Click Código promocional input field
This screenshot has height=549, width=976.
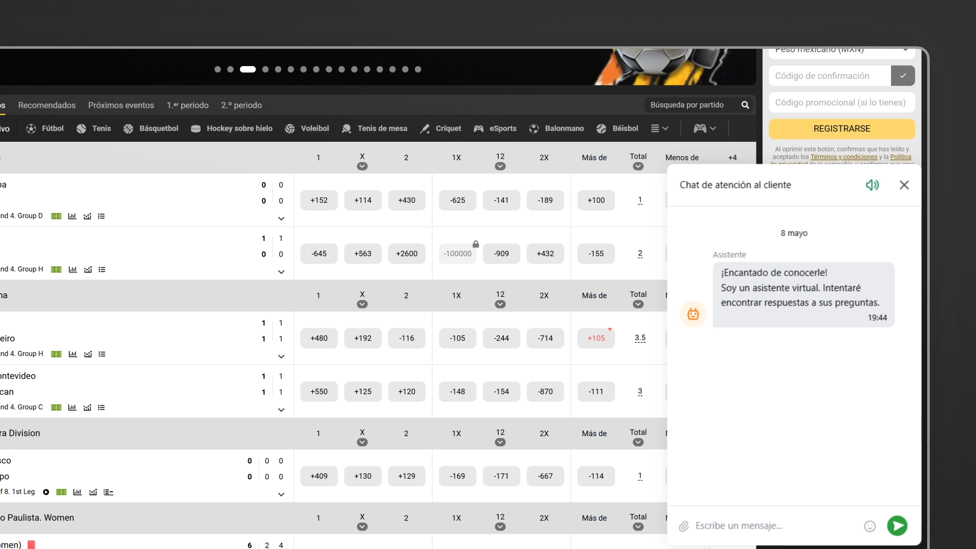pos(842,102)
